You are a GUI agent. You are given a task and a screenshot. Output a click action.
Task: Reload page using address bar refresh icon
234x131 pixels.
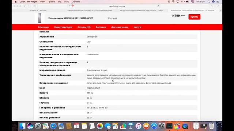pos(158,6)
